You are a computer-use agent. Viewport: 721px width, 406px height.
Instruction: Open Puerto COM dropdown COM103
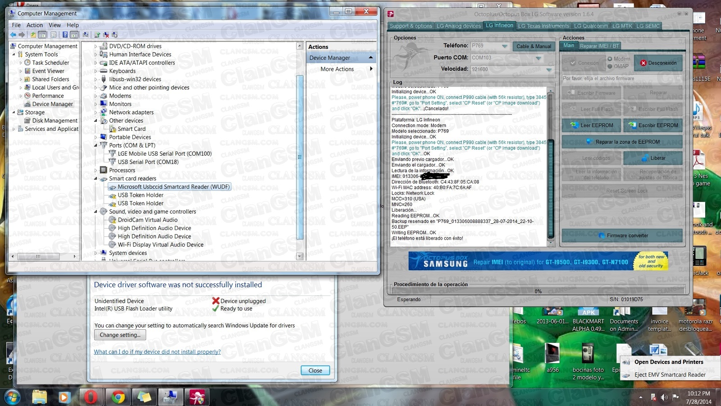[x=538, y=58]
